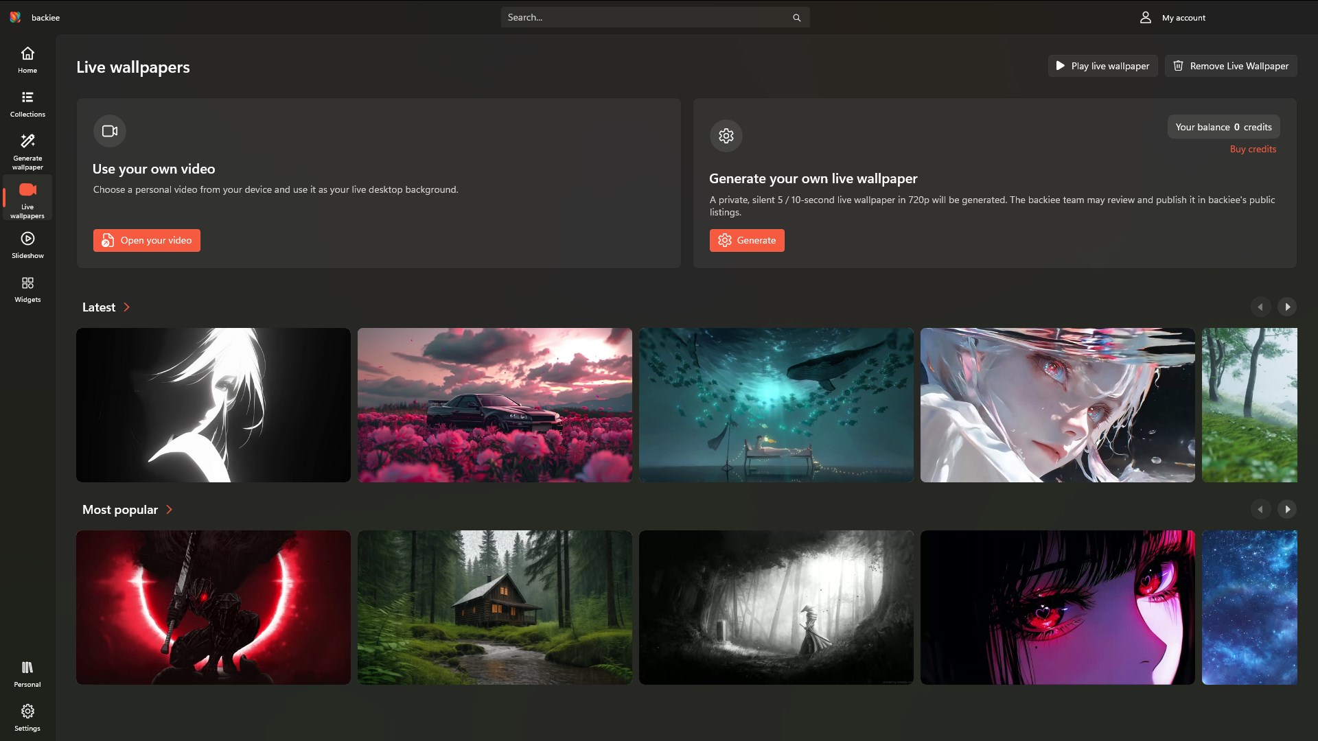Click Play live wallpaper button
This screenshot has height=741, width=1318.
(1102, 66)
